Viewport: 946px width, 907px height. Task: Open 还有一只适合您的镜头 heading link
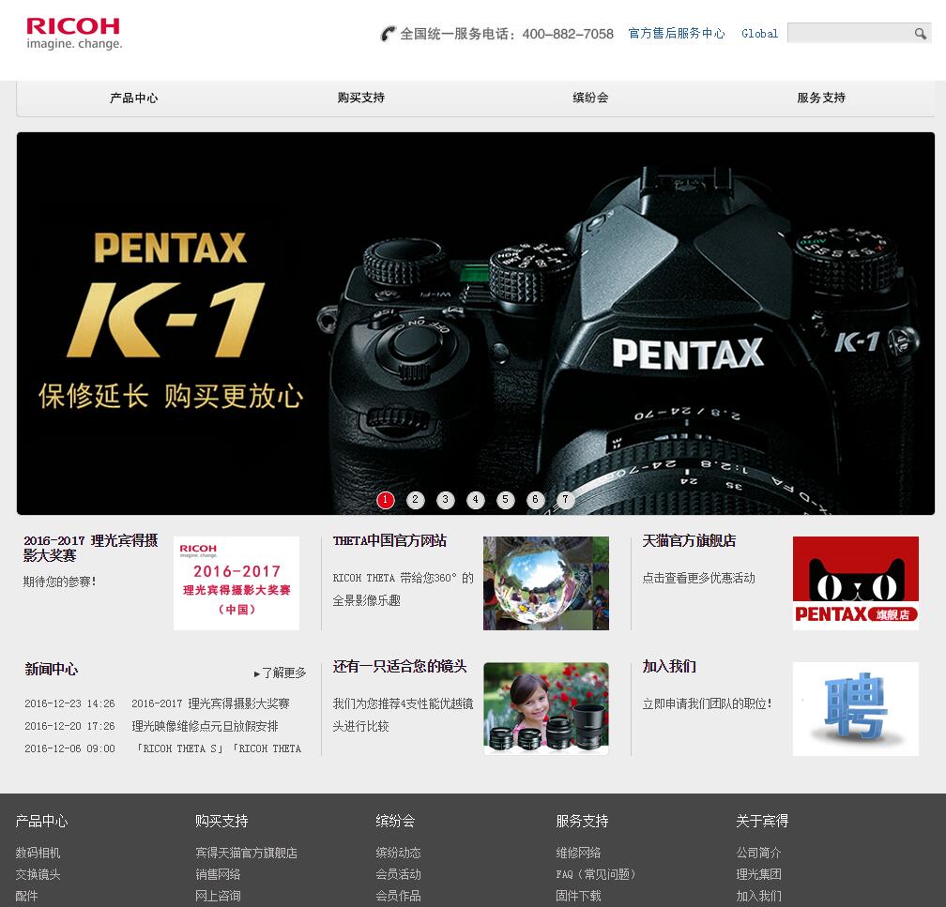400,666
